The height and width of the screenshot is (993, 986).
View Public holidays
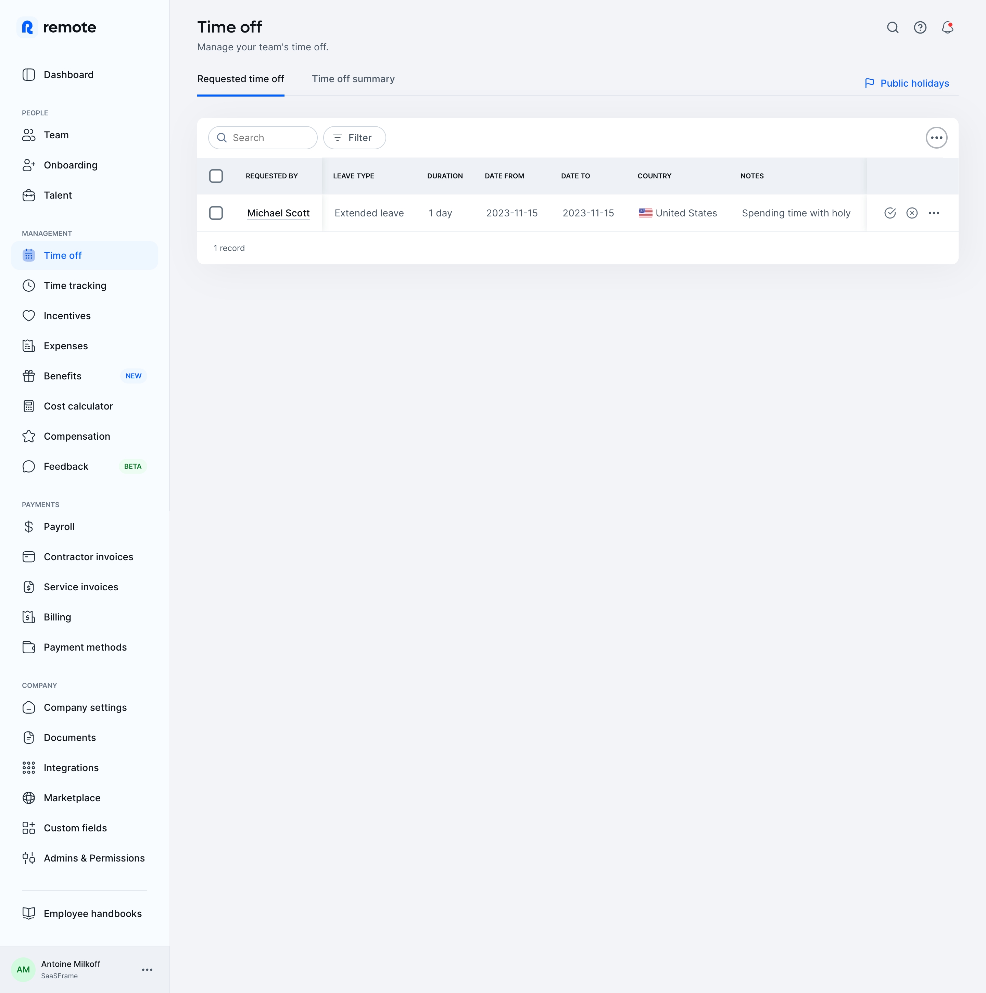tap(906, 83)
